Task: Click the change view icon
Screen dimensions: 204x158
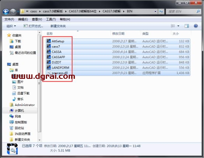Action: coord(173,26)
